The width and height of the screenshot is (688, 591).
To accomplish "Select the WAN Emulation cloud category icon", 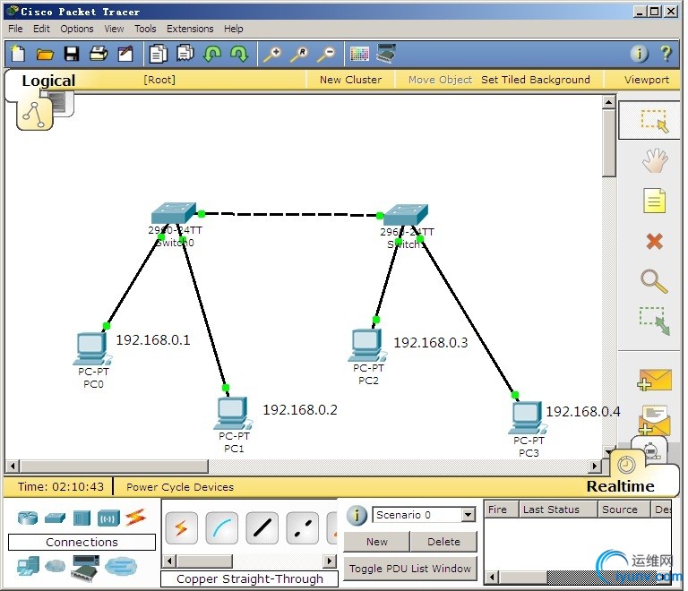I will coord(56,566).
